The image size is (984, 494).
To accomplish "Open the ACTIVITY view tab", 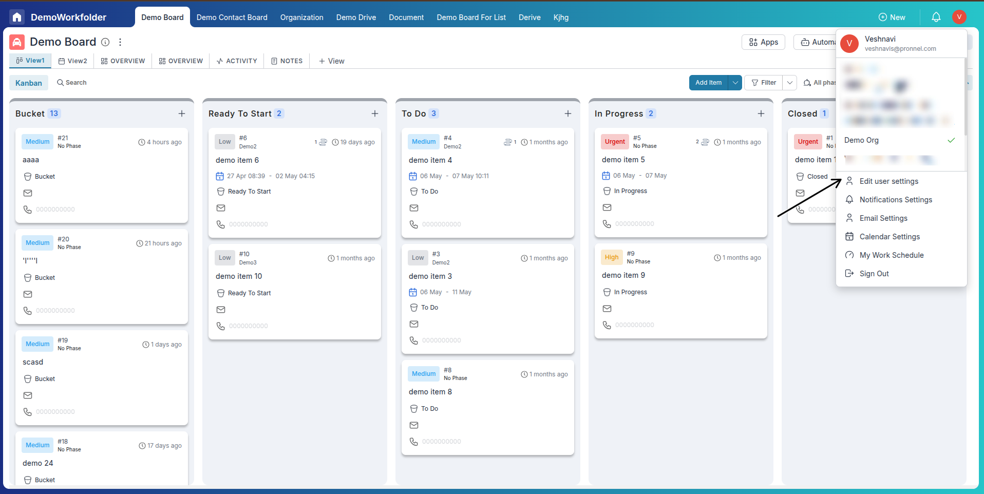I will (x=237, y=61).
